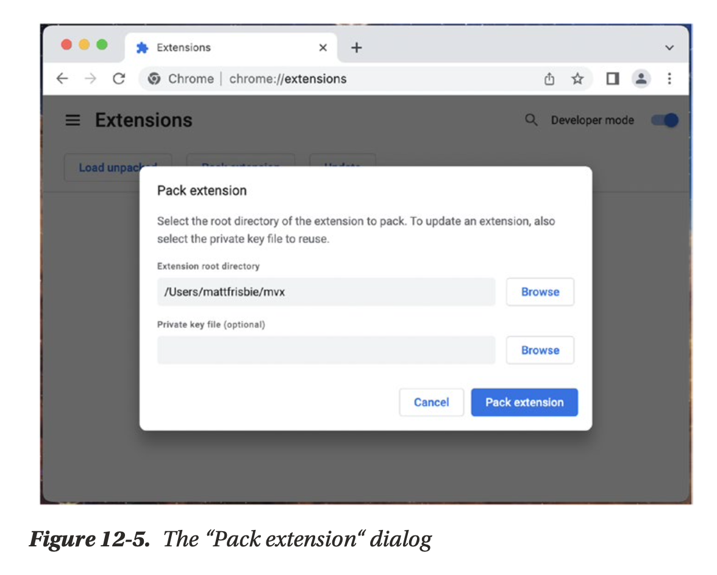717x575 pixels.
Task: Toggle Developer mode switch
Action: tap(665, 120)
